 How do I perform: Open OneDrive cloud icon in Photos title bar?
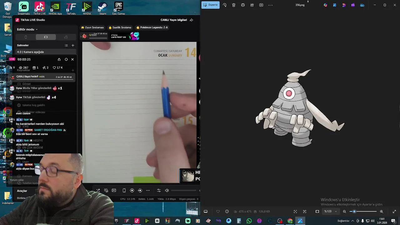(x=362, y=5)
